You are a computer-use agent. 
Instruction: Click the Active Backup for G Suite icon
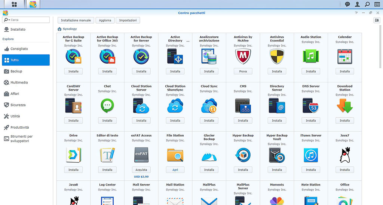point(73,56)
